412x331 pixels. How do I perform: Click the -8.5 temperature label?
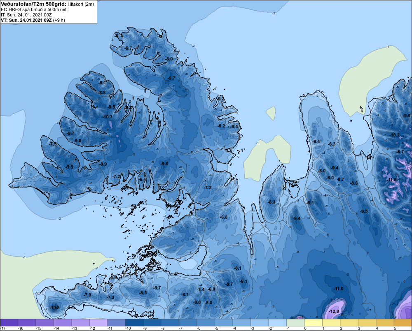[x=143, y=293]
